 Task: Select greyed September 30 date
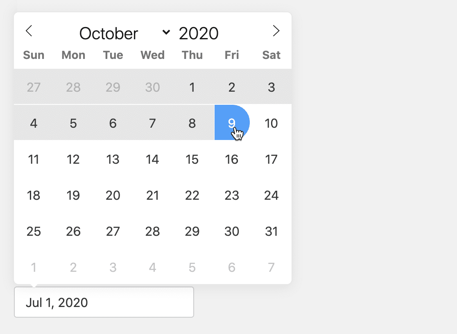pyautogui.click(x=152, y=87)
